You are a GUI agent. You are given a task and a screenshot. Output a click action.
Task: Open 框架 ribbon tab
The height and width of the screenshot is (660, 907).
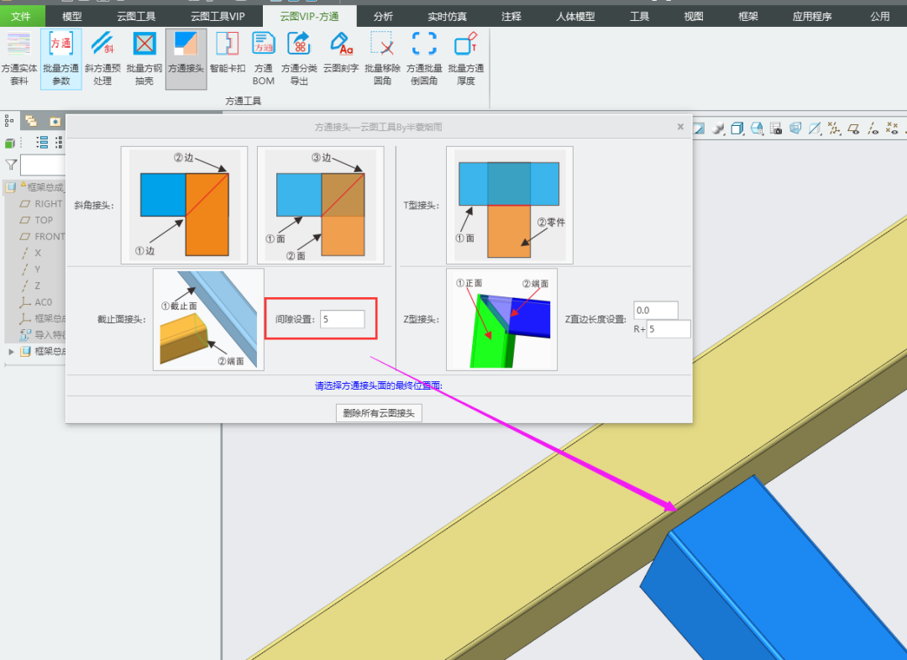pos(748,16)
